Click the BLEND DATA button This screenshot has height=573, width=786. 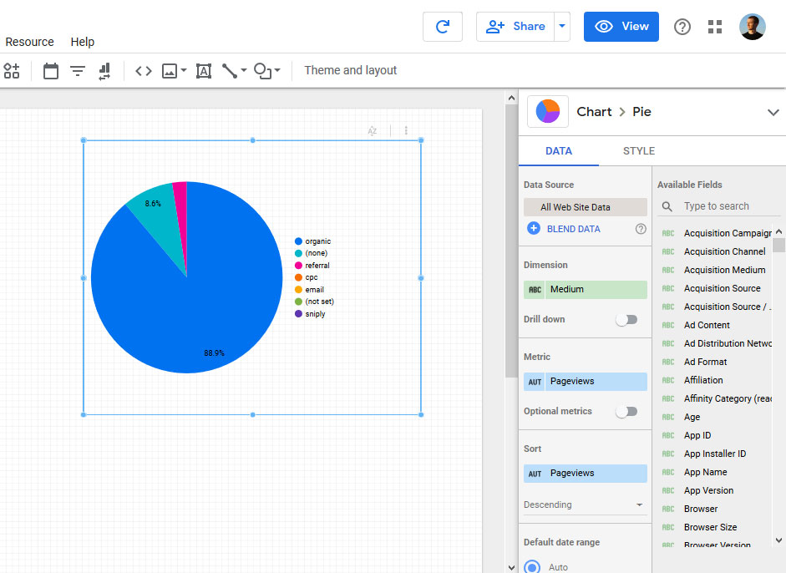tap(573, 228)
